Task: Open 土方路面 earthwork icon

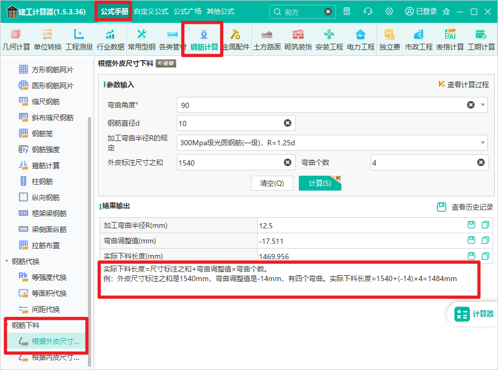Action: pos(267,40)
